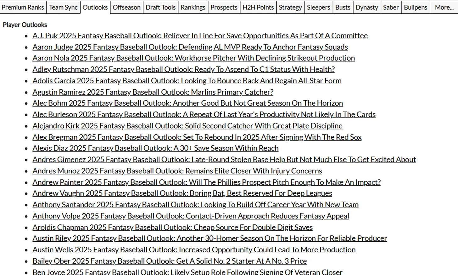Go to the H2H Points tab
This screenshot has height=275, width=458.
coord(258,7)
